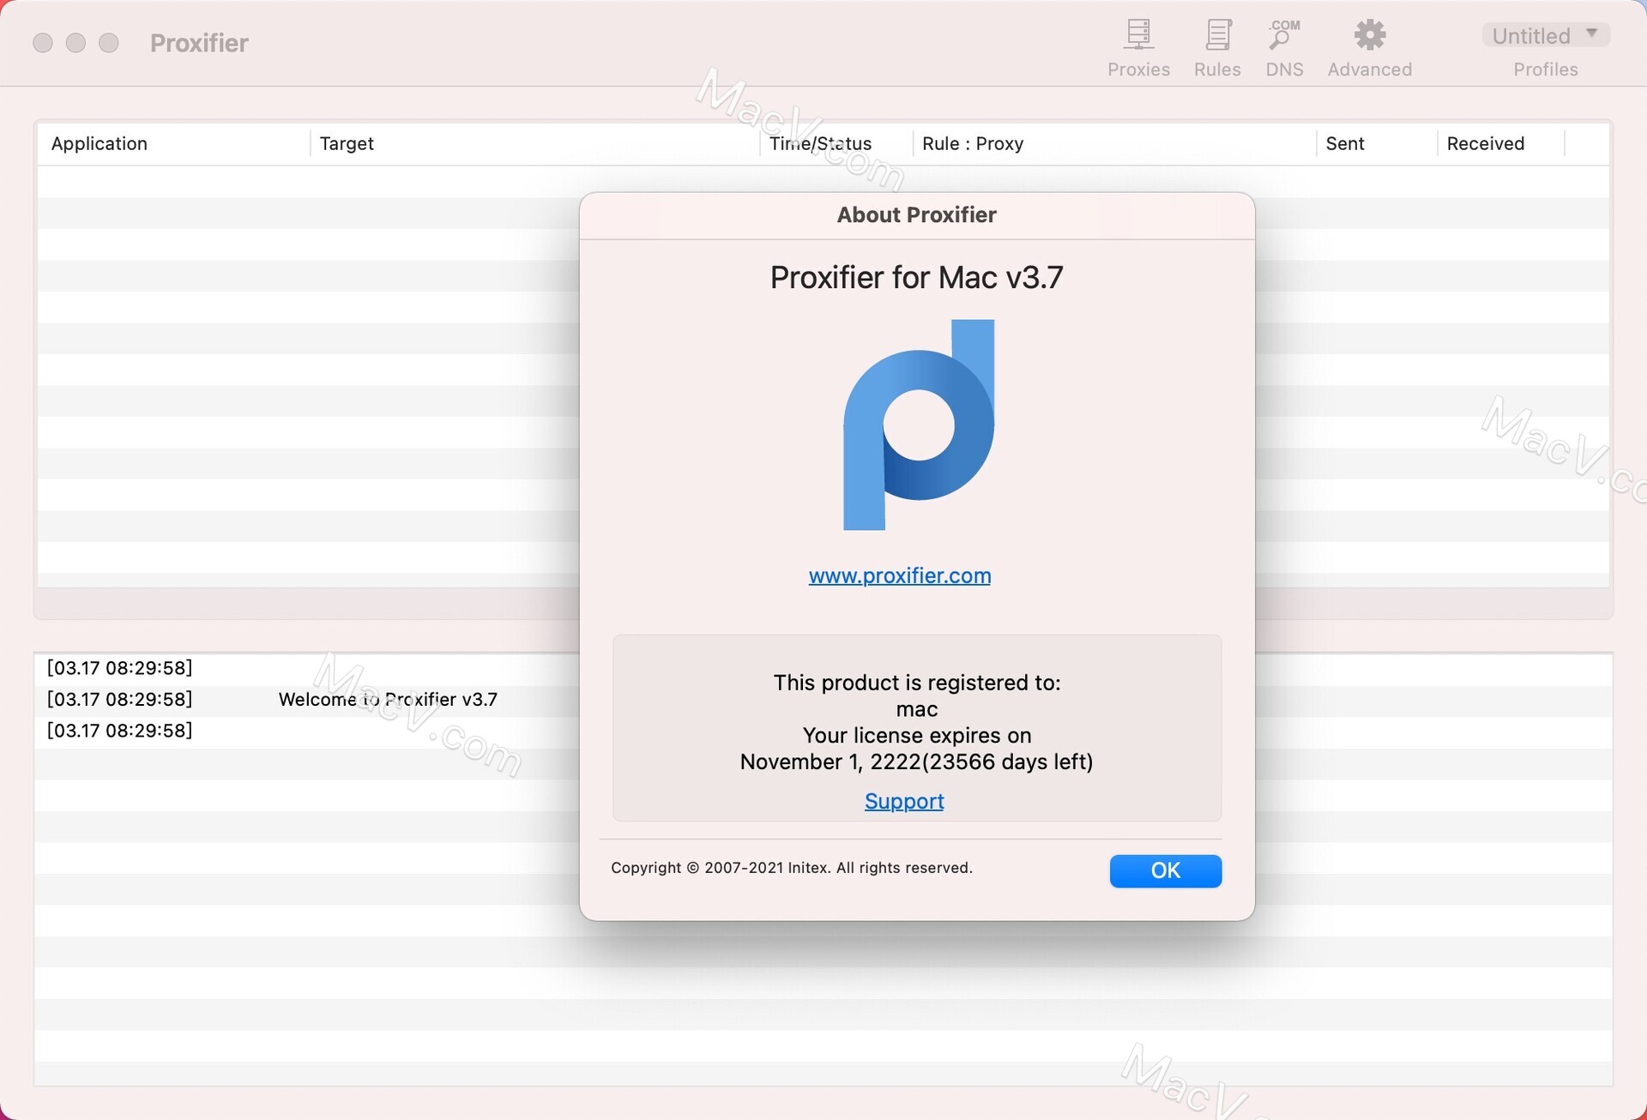Select the Application column header
The height and width of the screenshot is (1120, 1647).
[99, 142]
